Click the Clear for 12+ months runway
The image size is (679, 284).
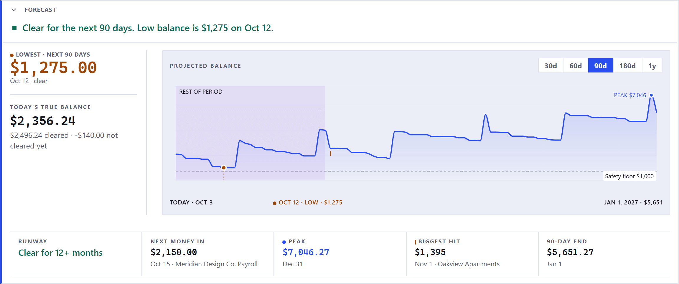point(60,252)
